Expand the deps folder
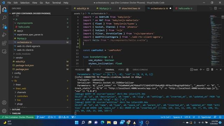The image size is (224, 126). tap(16, 77)
